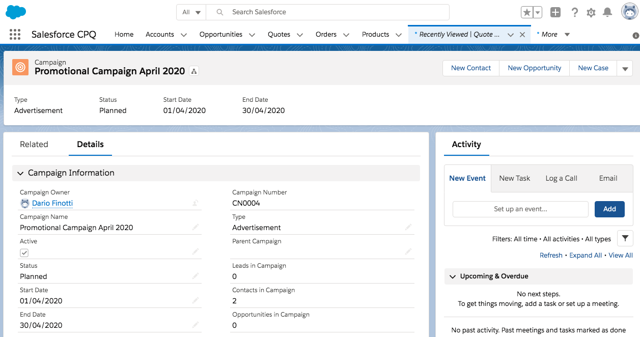Switch to the New Task tab
This screenshot has height=337, width=640.
515,178
